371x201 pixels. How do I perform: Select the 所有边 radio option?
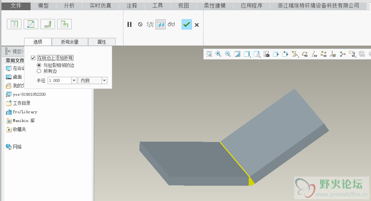[x=39, y=71]
